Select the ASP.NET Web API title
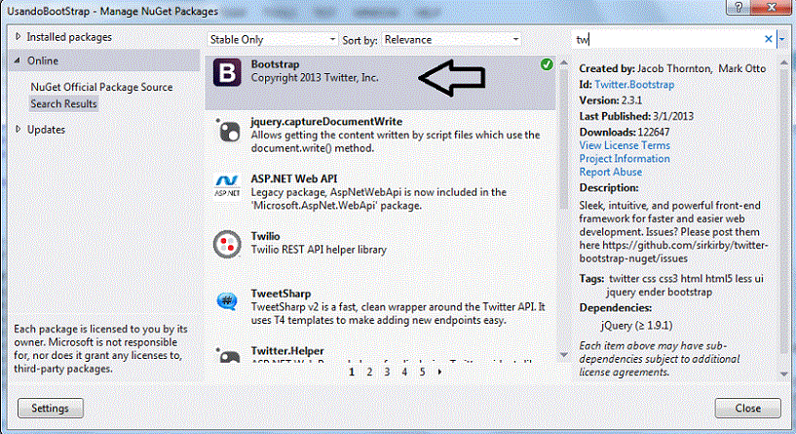 [x=294, y=178]
